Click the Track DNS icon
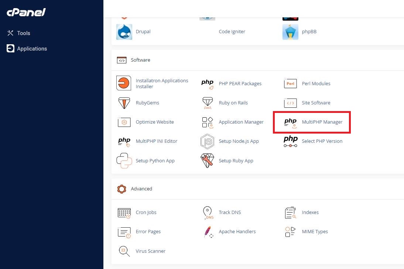Image resolution: width=404 pixels, height=269 pixels. point(208,213)
